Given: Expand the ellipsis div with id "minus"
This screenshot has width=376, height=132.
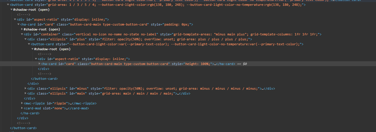Looking at the screenshot, I should (26, 88).
